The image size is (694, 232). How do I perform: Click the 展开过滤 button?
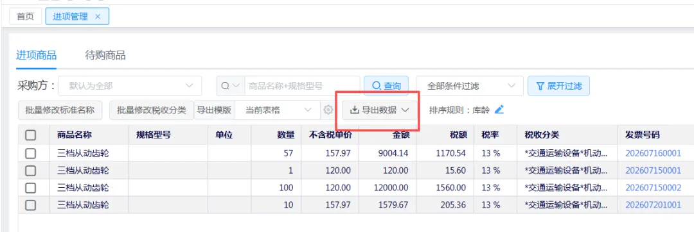(x=558, y=86)
